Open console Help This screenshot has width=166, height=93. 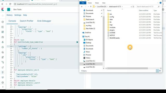coord(25,15)
